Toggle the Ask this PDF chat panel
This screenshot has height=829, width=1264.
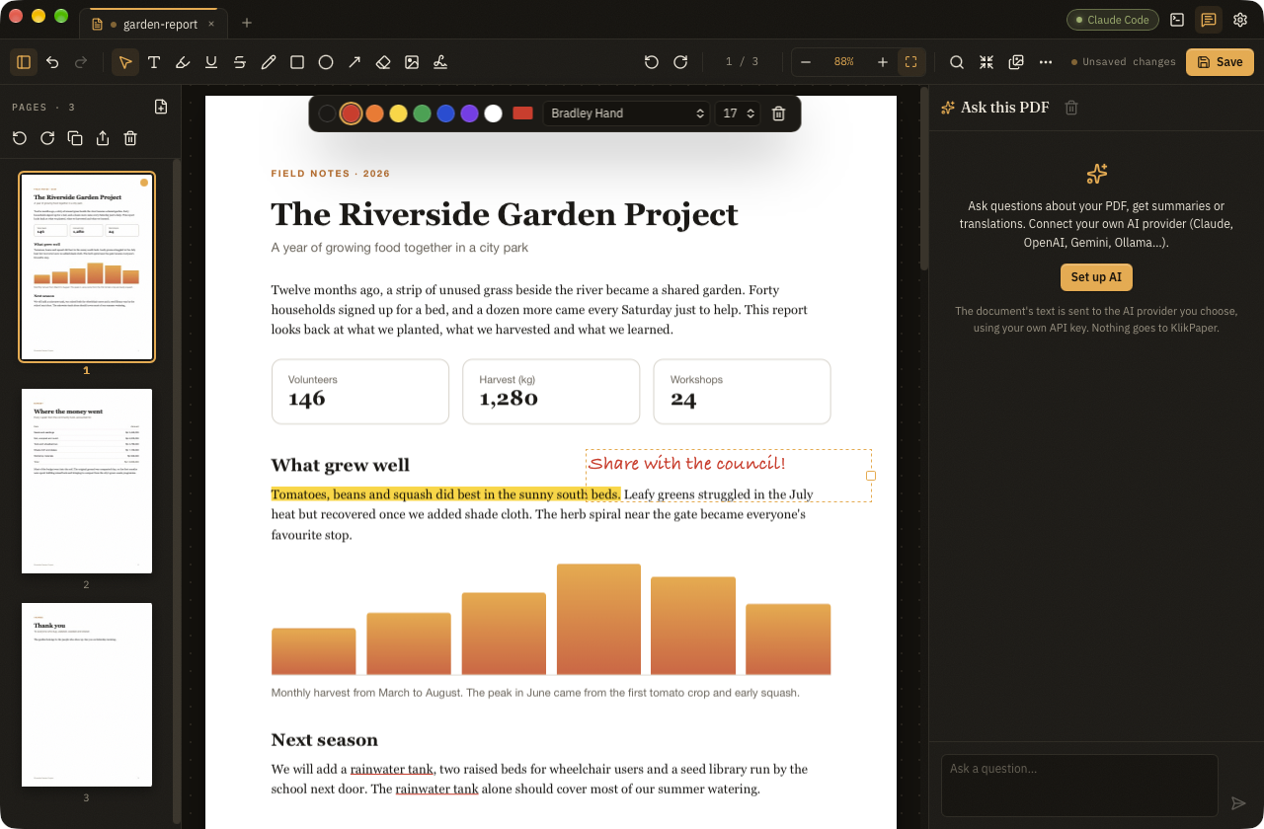coord(1209,20)
